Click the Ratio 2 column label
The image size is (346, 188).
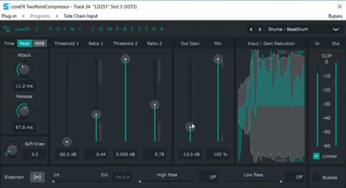(x=154, y=43)
